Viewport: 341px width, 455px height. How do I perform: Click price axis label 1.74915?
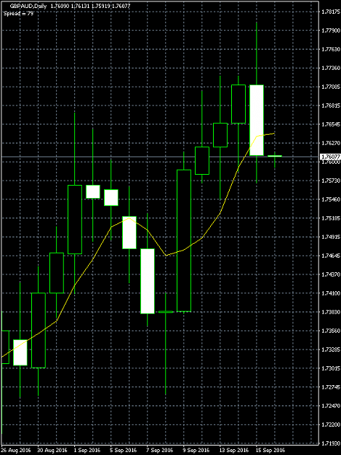pos(331,237)
